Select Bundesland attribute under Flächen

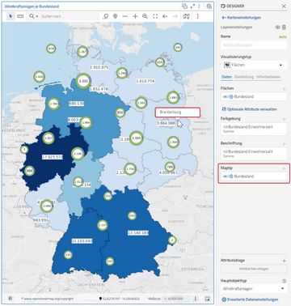pos(254,96)
